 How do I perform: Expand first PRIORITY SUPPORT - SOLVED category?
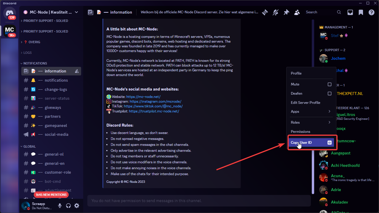pyautogui.click(x=46, y=21)
